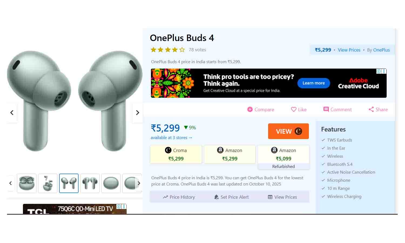Go to previous product image arrow
The width and height of the screenshot is (405, 243).
(x=12, y=113)
